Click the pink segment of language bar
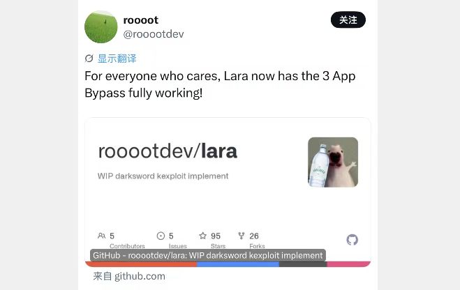Viewport: 460px width, 290px height. pyautogui.click(x=349, y=264)
